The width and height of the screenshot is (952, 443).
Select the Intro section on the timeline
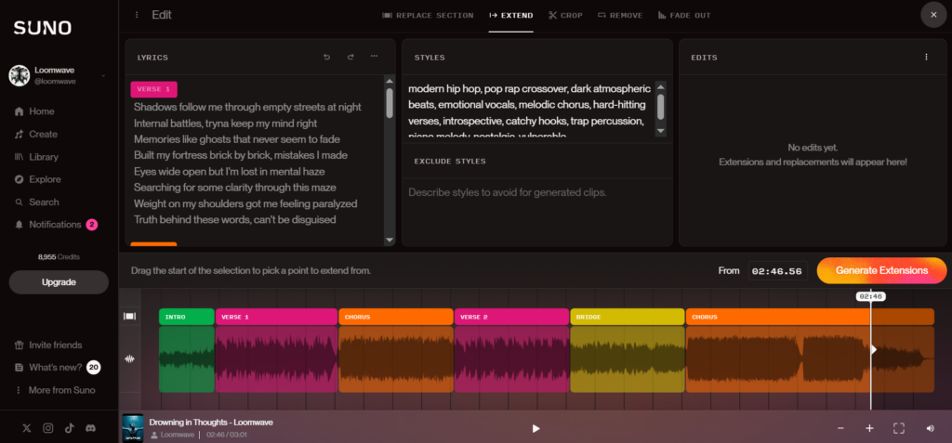[x=186, y=317]
